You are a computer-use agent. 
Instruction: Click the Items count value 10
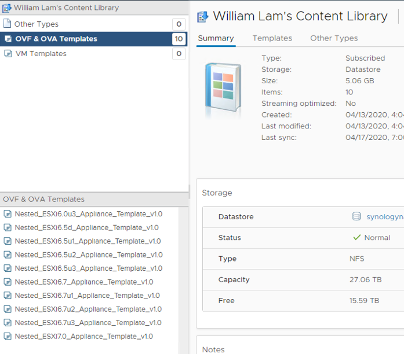349,92
